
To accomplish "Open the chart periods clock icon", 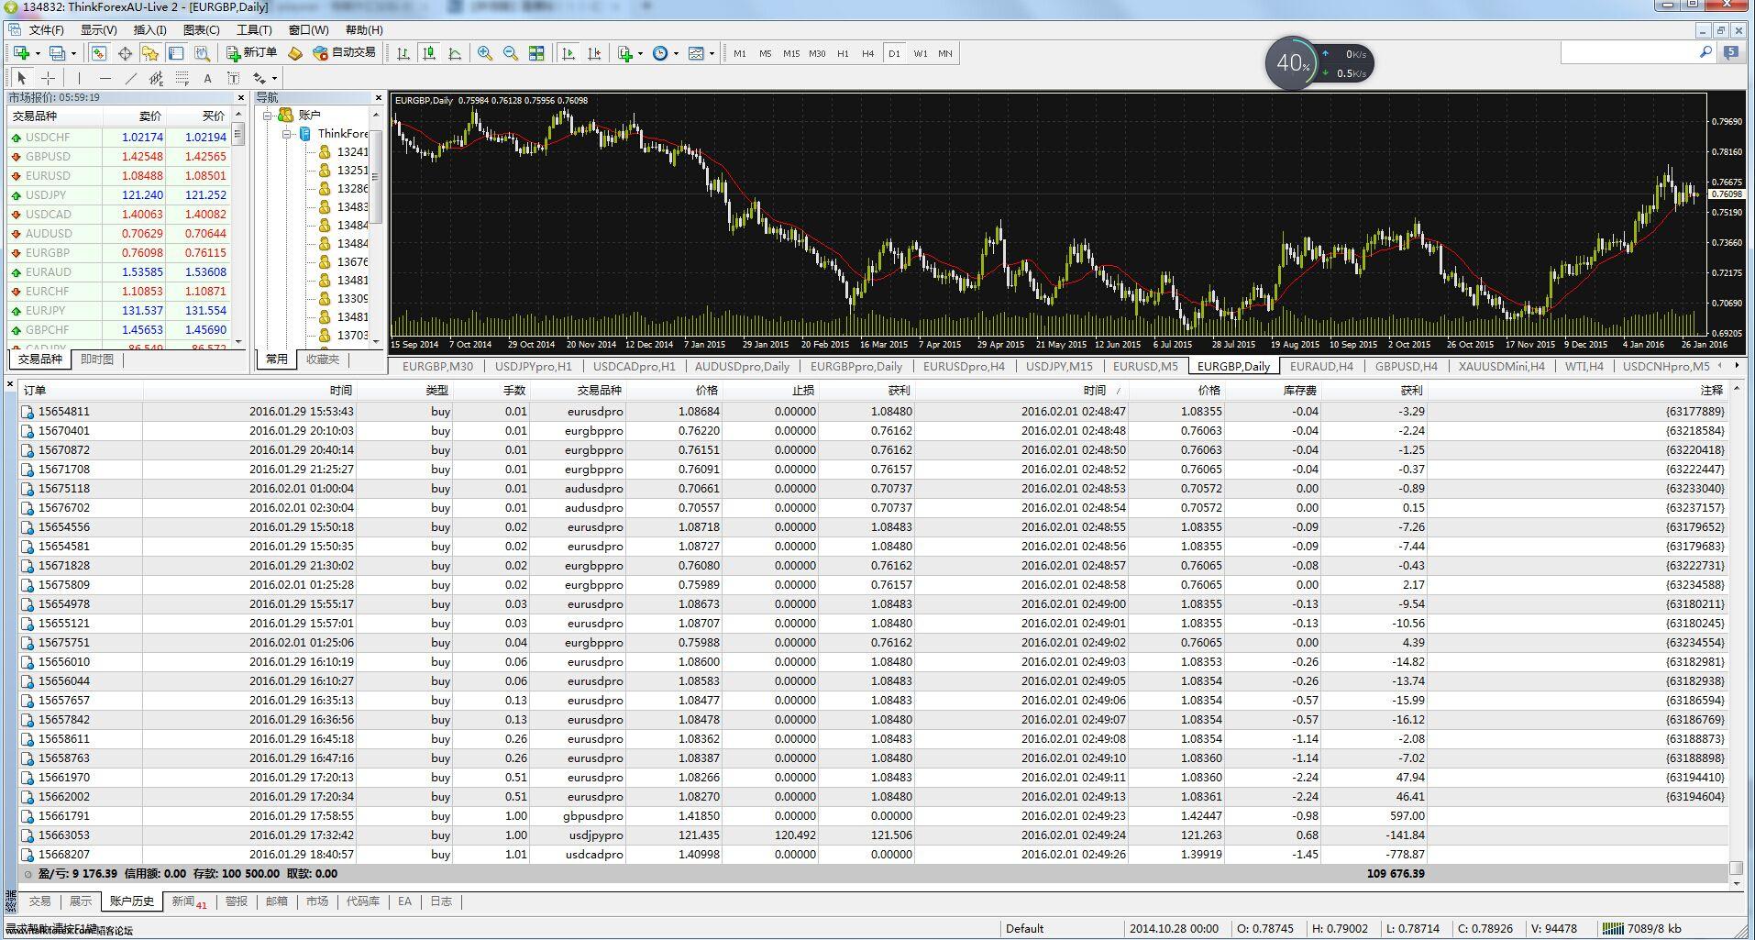I will point(660,53).
